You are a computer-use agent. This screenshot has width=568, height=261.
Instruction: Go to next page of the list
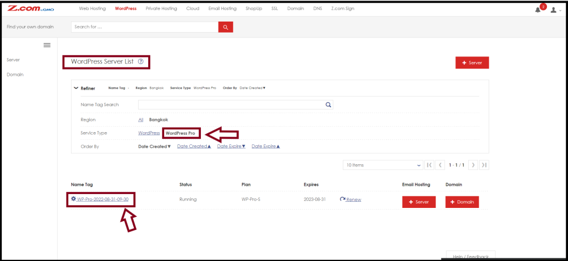pos(473,165)
